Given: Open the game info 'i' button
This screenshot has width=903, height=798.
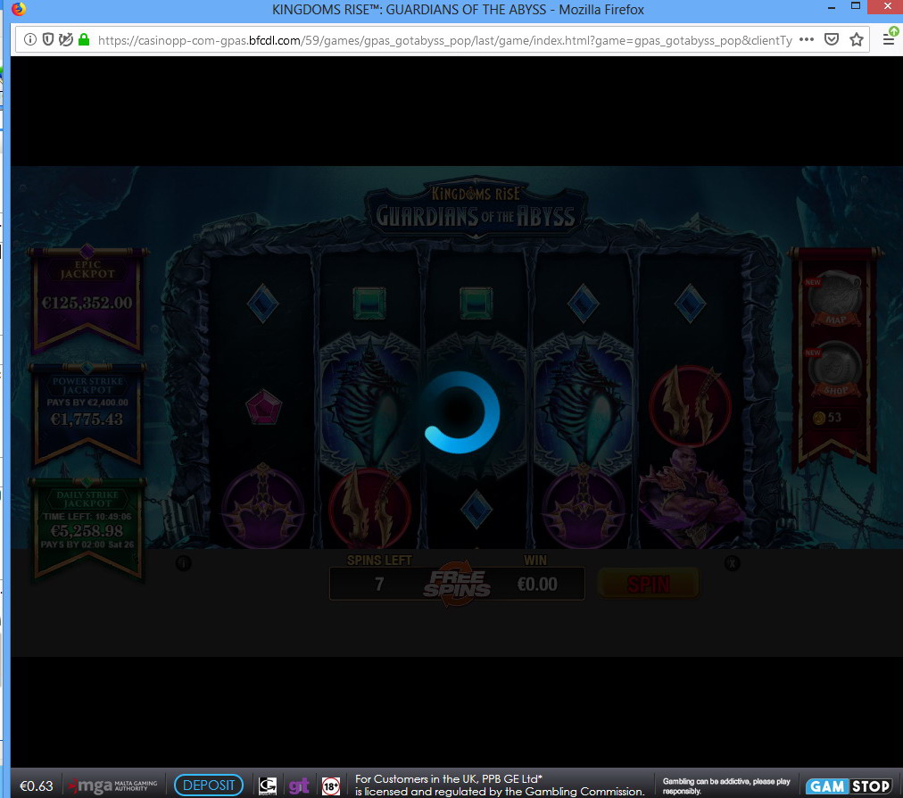Looking at the screenshot, I should click(183, 563).
